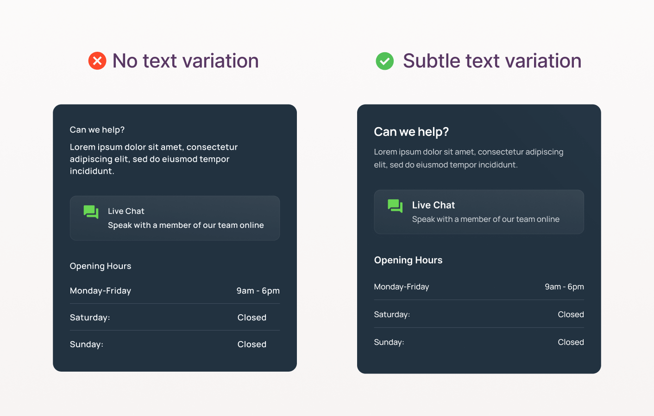Click the red X error icon
Viewport: 654px width, 416px height.
(x=97, y=61)
